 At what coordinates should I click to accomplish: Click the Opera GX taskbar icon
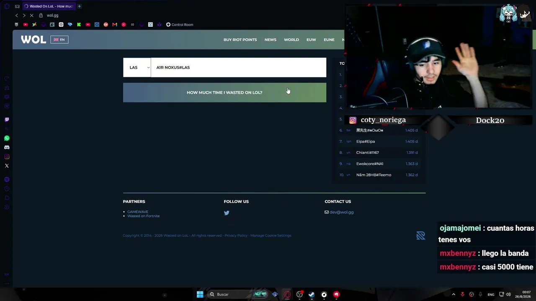click(287, 294)
